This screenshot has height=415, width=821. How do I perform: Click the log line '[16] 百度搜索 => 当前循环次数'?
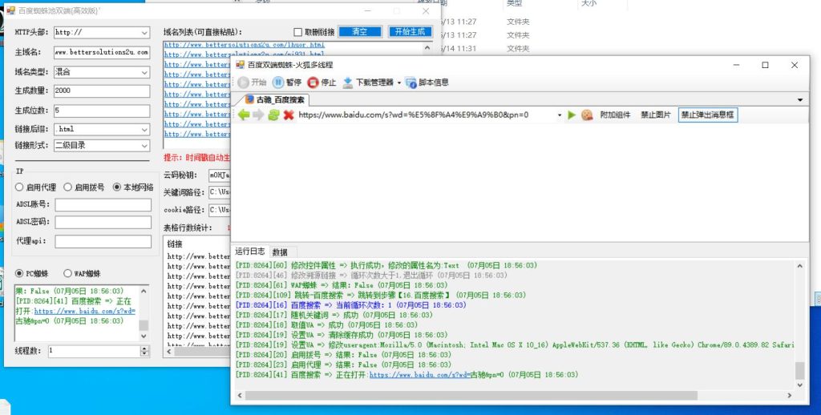point(350,305)
